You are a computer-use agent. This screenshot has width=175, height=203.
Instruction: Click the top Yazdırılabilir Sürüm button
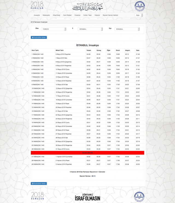[39, 37]
